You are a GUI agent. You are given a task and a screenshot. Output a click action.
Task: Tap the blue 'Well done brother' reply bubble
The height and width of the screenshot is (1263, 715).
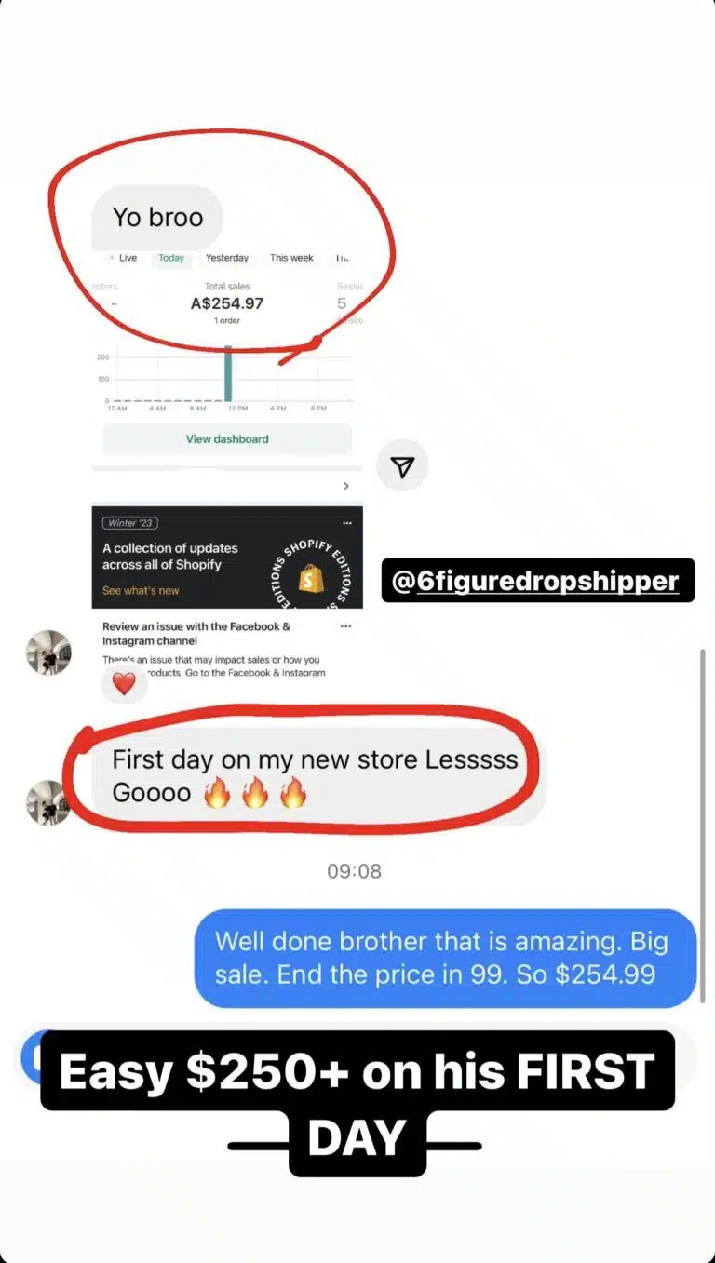click(445, 958)
